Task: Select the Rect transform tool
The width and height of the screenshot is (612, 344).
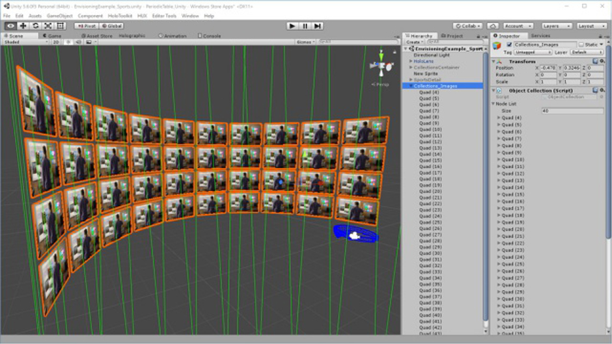Action: click(61, 26)
